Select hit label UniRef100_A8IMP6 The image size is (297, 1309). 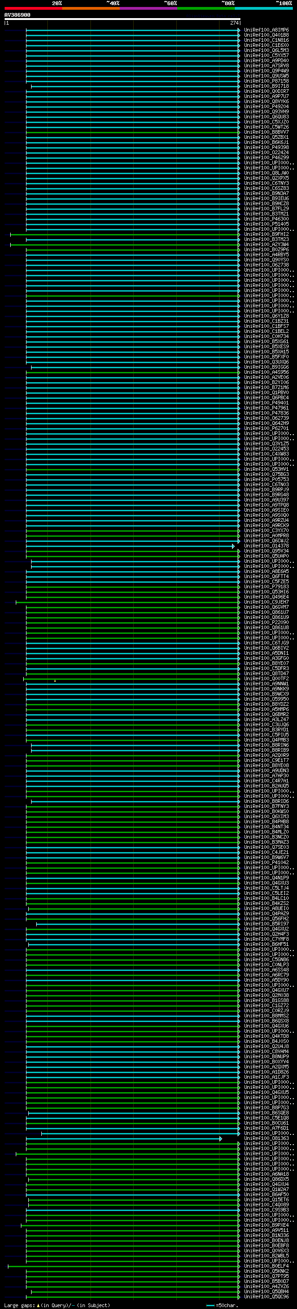(266, 30)
